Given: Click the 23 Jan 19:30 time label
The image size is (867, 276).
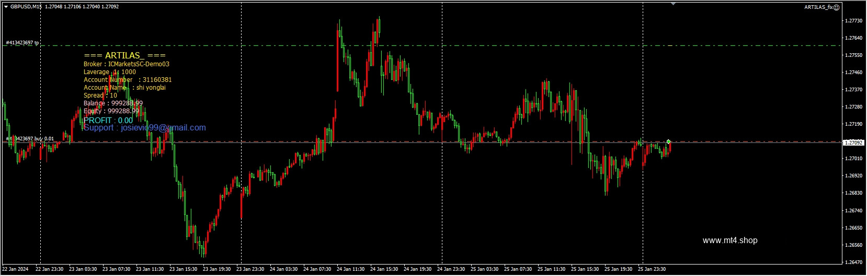Looking at the screenshot, I should pos(217,270).
